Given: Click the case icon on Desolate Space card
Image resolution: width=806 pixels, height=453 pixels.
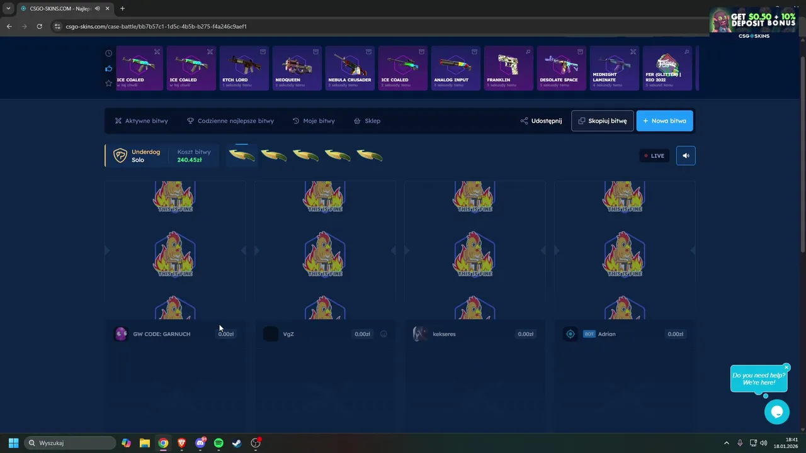Looking at the screenshot, I should 581,52.
